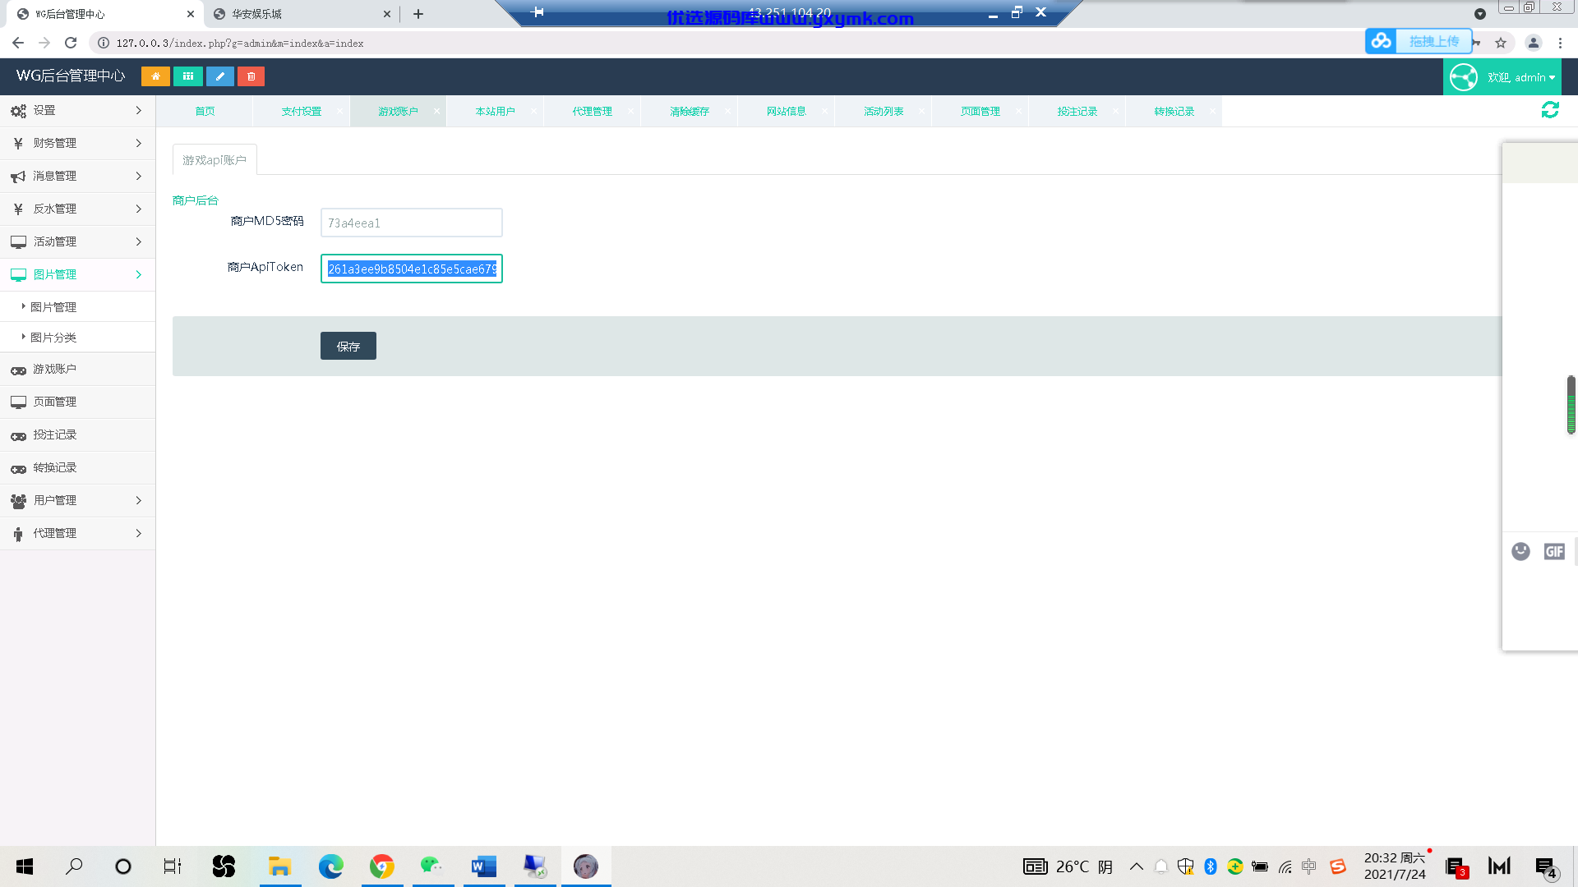This screenshot has height=887, width=1578.
Task: Open Microsoft Edge from the taskbar
Action: 331,866
